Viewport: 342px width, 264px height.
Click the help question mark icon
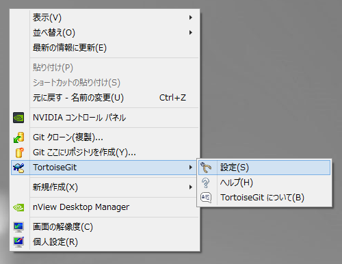pyautogui.click(x=206, y=183)
